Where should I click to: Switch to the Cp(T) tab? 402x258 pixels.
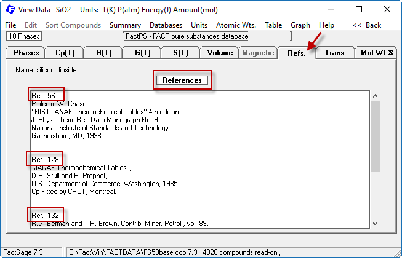point(65,53)
